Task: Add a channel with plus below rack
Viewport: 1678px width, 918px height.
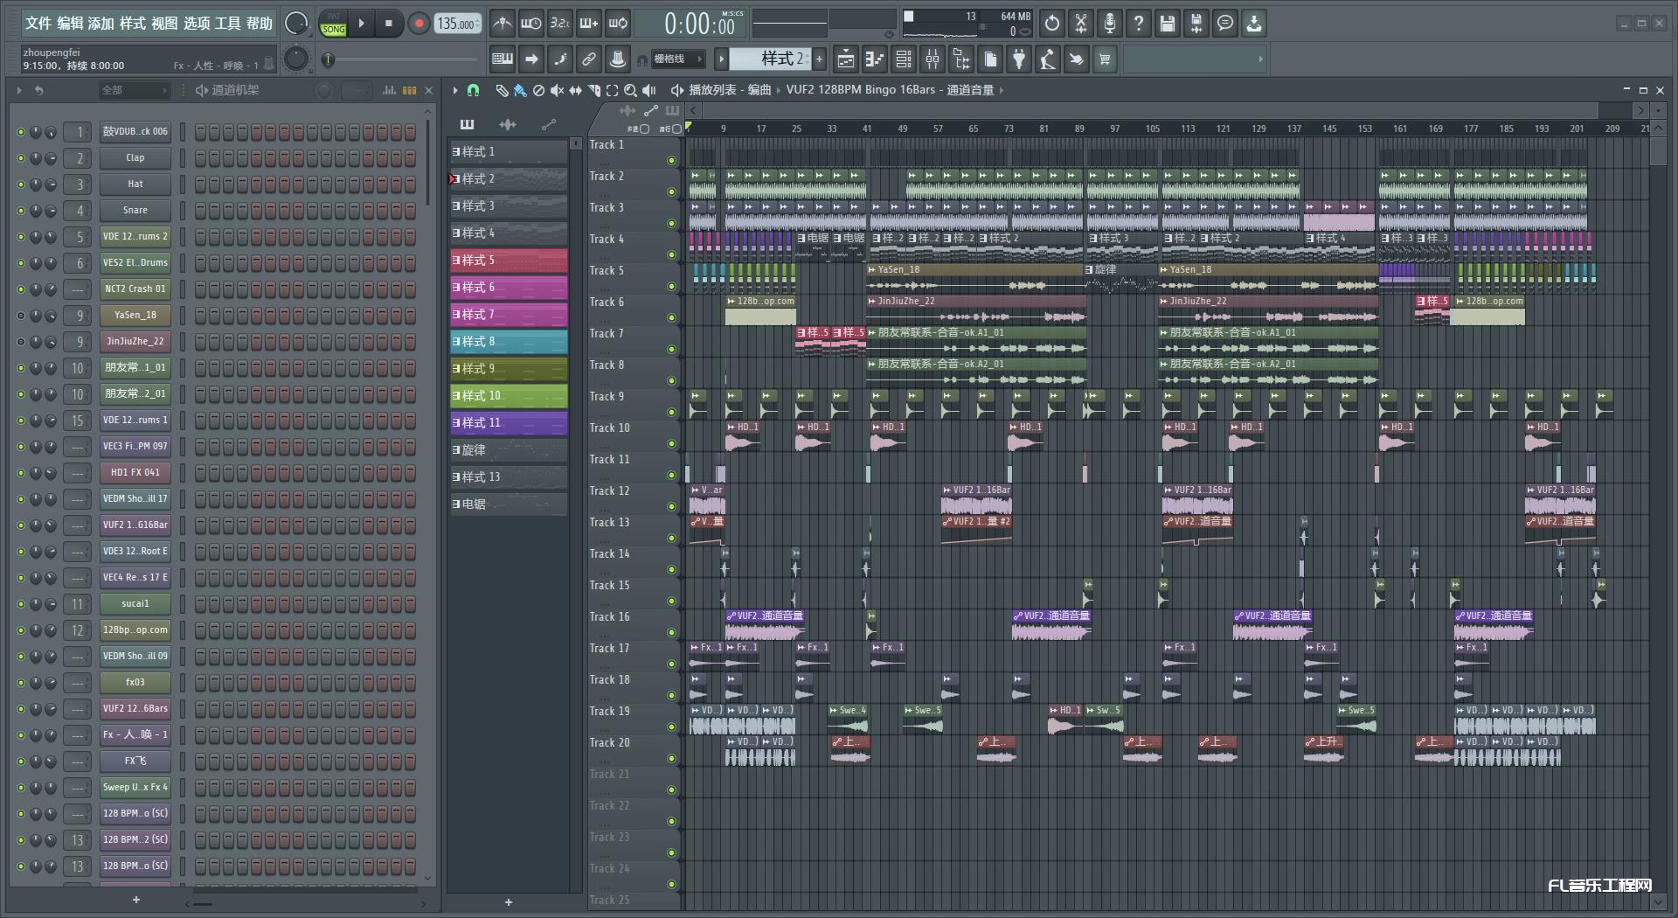Action: [x=135, y=900]
